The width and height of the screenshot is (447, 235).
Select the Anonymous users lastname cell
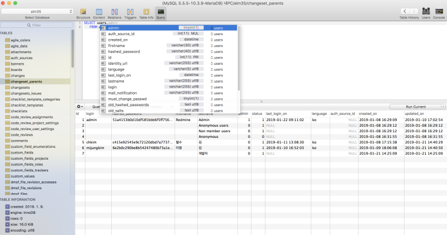point(217,126)
